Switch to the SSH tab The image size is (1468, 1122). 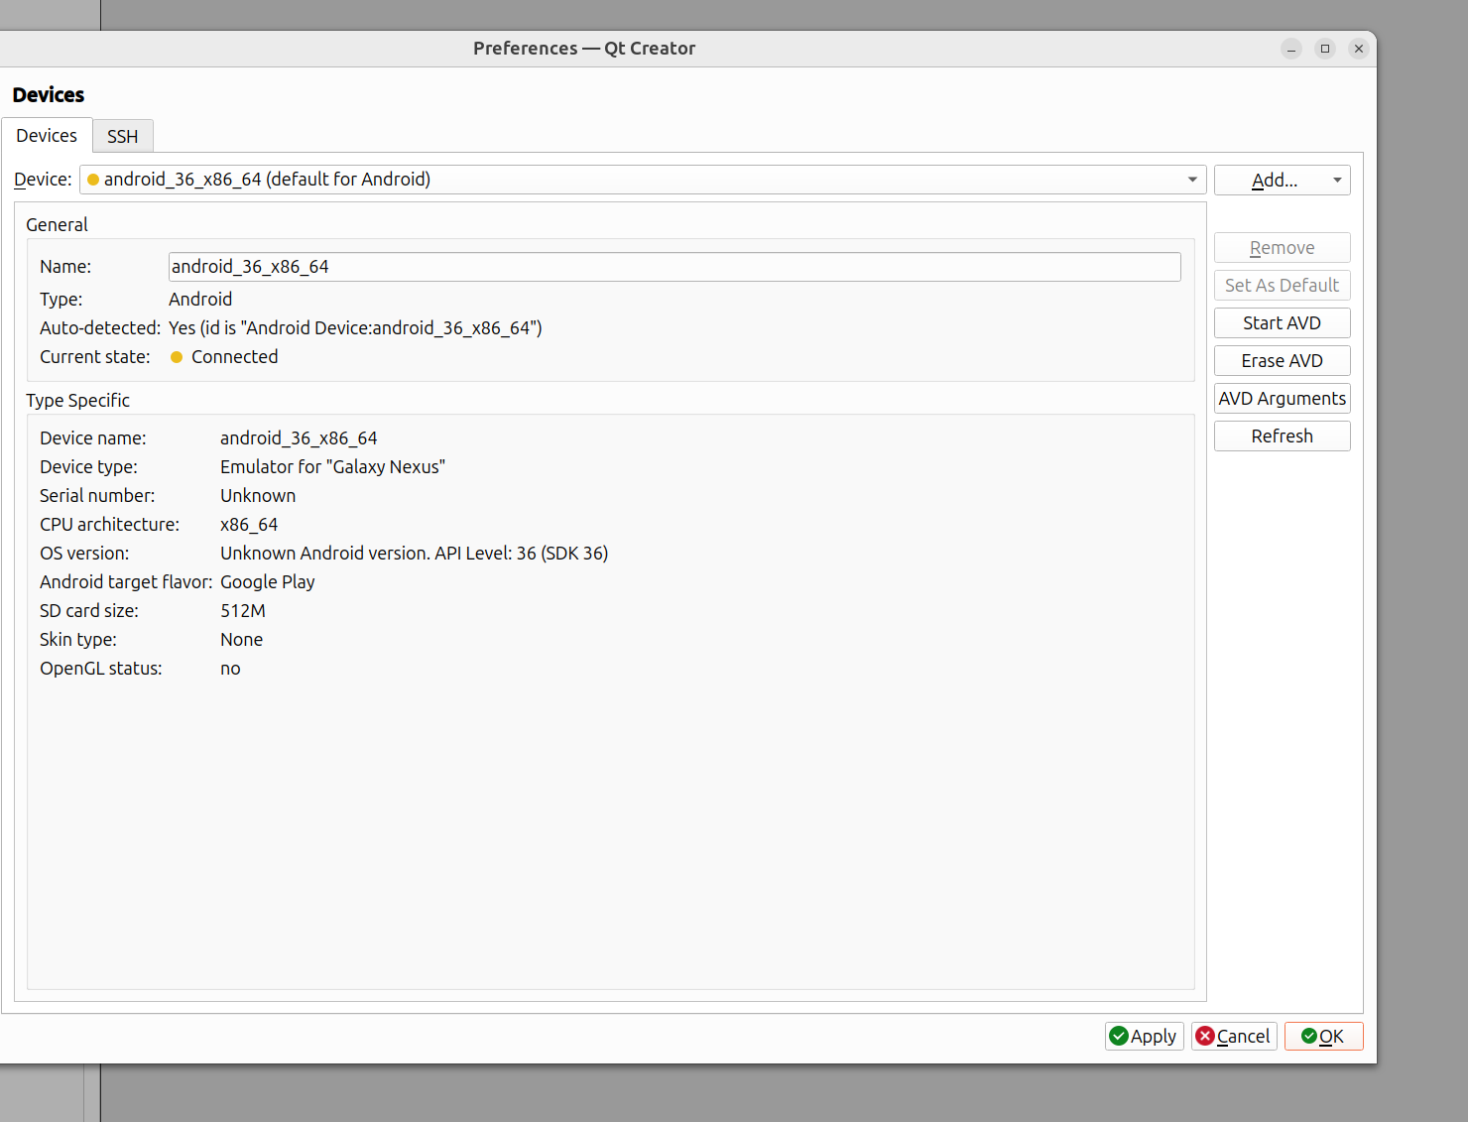click(x=123, y=136)
